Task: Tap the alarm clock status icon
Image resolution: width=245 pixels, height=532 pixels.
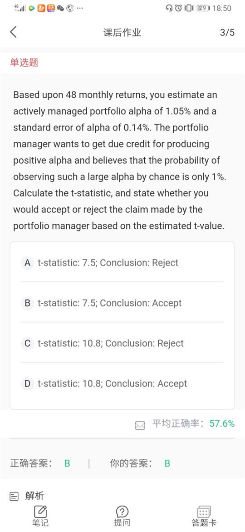Action: 178,8
